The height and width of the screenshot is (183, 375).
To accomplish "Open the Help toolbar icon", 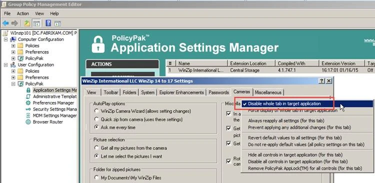I will click(48, 23).
